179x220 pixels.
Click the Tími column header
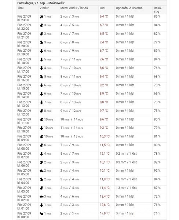(x=21, y=8)
